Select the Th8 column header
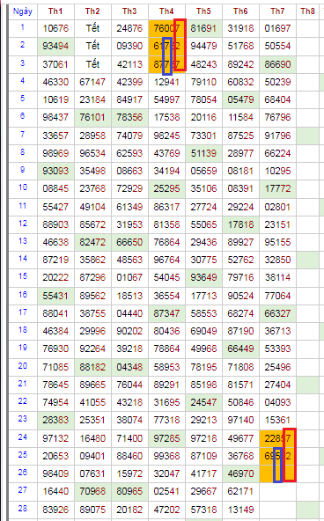The image size is (324, 521). point(308,11)
